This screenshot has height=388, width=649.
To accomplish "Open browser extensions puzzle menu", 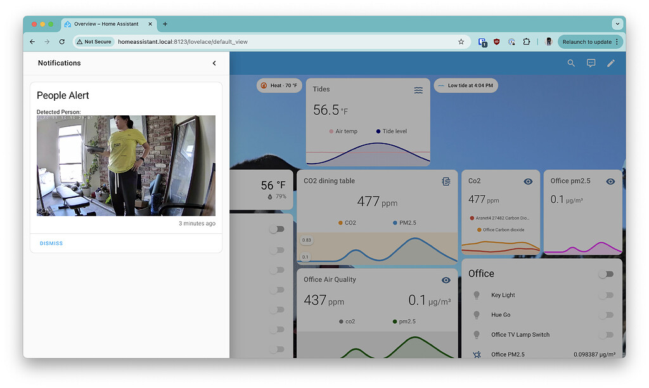I will coord(527,41).
